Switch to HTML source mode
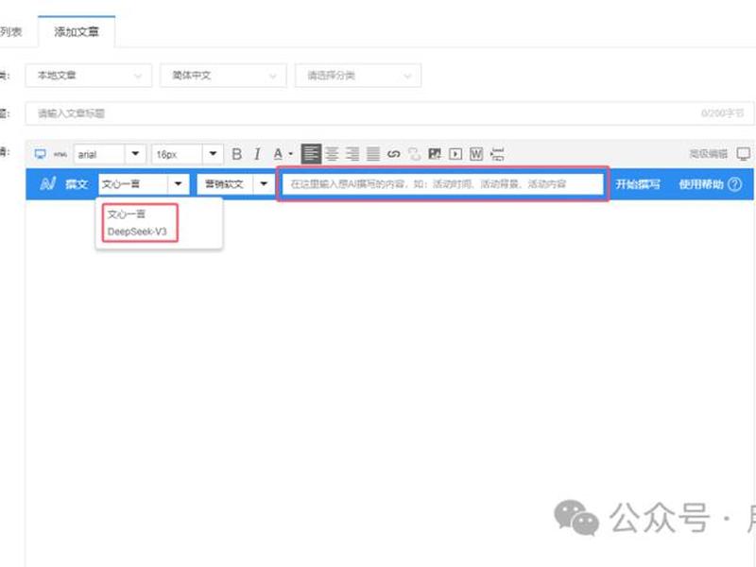This screenshot has height=567, width=756. [60, 154]
